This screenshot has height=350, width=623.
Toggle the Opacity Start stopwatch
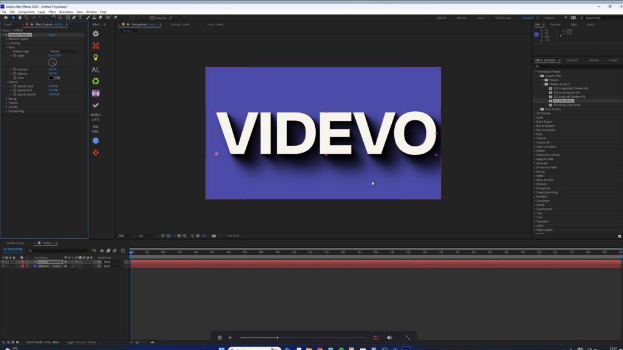pyautogui.click(x=15, y=86)
